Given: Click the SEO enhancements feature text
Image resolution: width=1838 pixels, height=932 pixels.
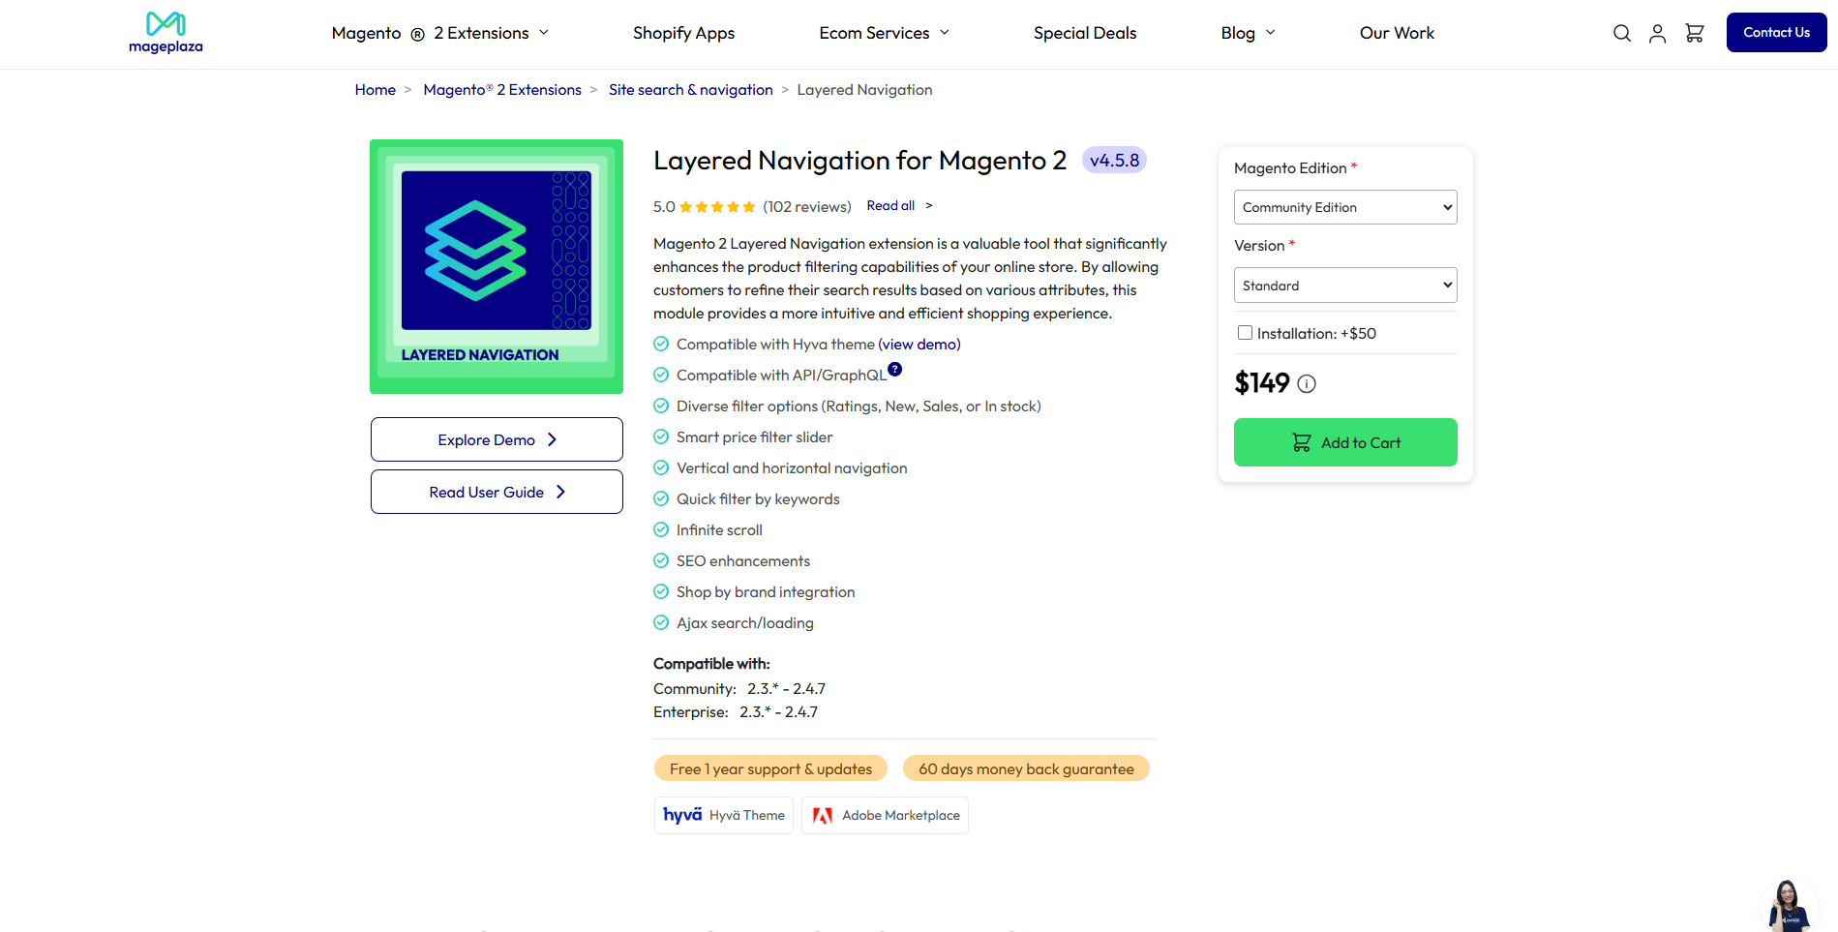Looking at the screenshot, I should tap(743, 561).
